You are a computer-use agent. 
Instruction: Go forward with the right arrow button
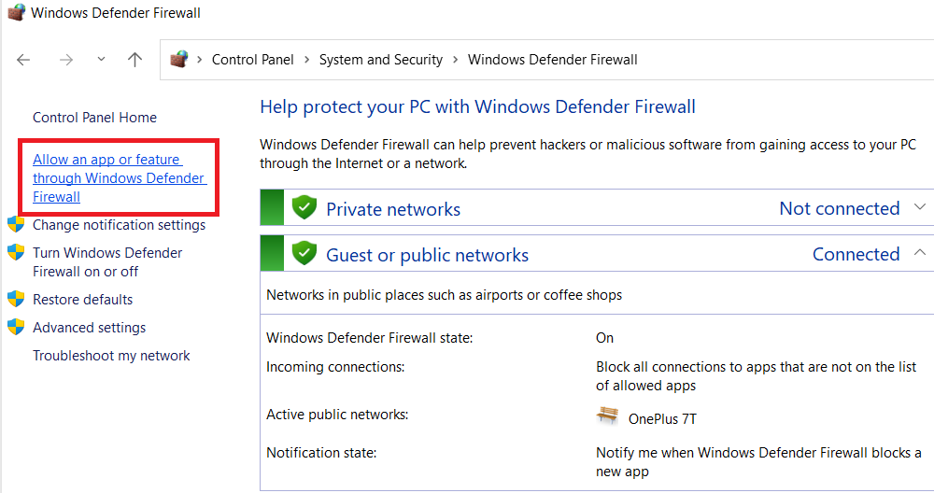pyautogui.click(x=66, y=60)
